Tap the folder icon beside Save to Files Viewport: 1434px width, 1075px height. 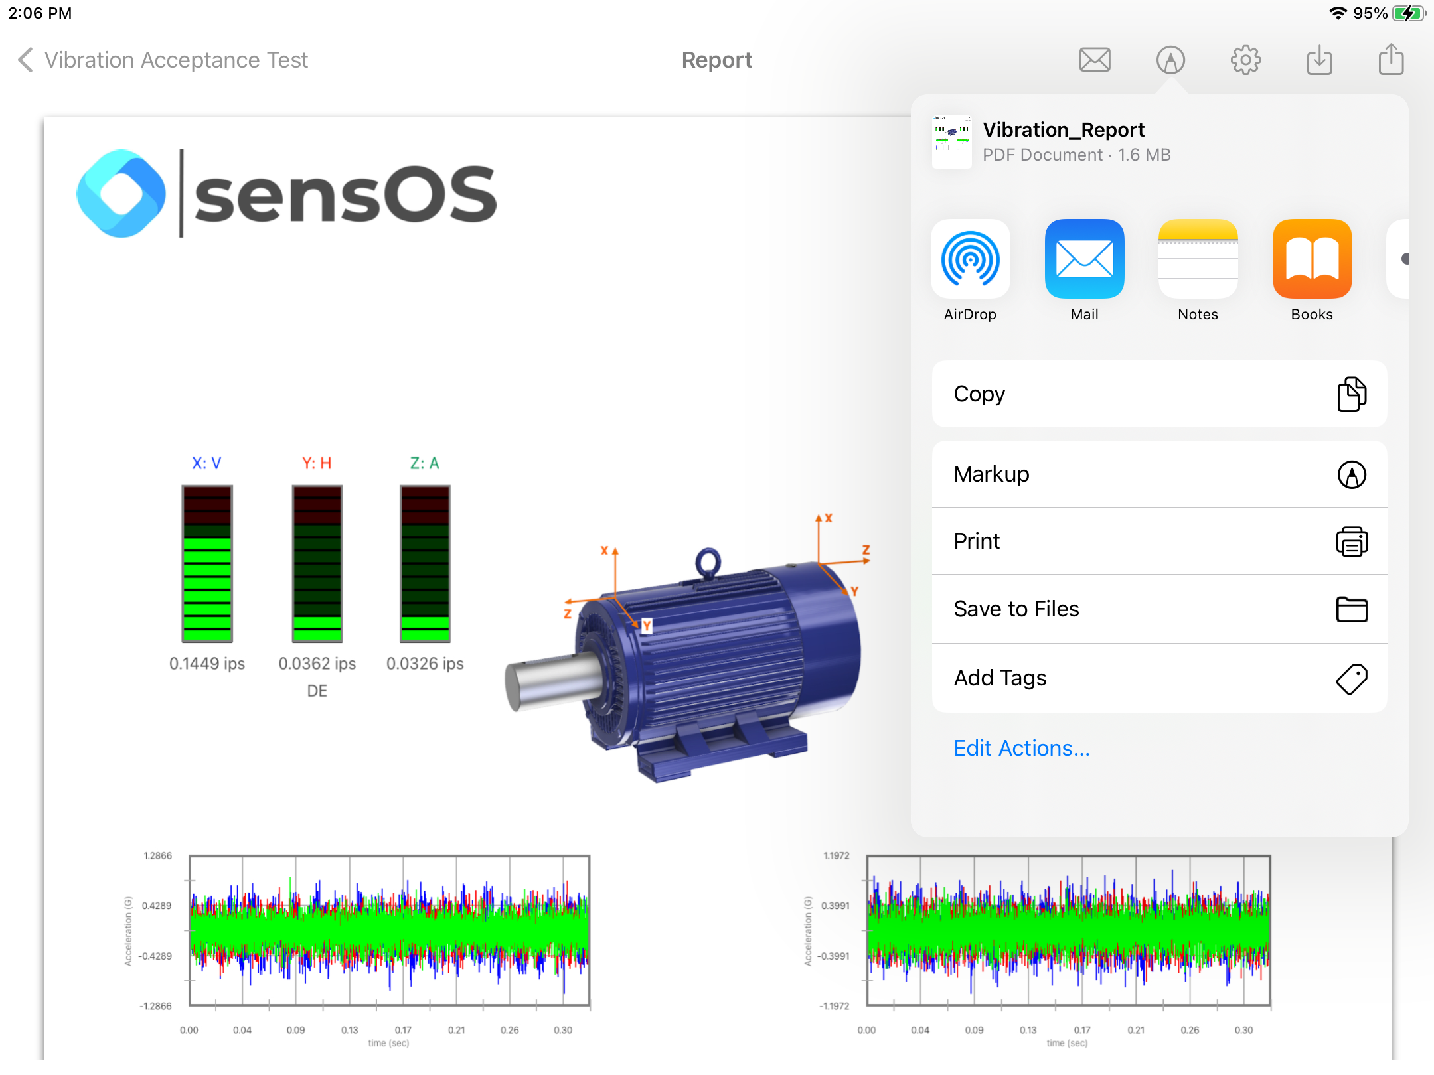coord(1352,609)
